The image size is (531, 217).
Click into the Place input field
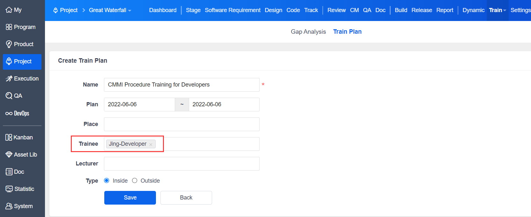(181, 124)
